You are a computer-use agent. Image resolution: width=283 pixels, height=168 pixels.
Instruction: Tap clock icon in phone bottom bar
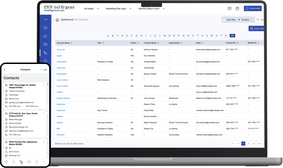(37, 162)
